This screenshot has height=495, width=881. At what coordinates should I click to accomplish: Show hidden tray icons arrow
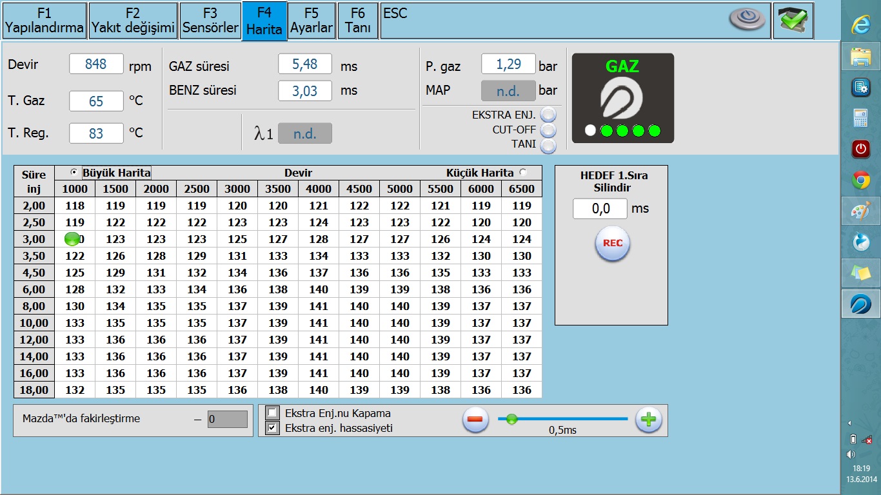coord(849,423)
